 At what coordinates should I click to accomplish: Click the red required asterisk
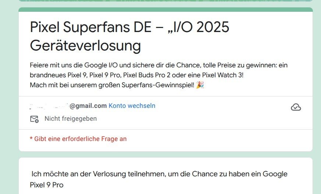pos(31,139)
